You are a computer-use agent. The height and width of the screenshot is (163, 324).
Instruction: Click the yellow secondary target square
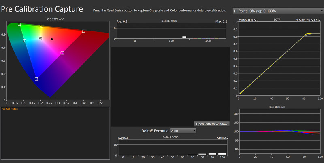pos(41,27)
